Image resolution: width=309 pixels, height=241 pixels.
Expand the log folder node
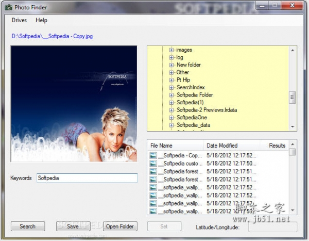point(171,57)
